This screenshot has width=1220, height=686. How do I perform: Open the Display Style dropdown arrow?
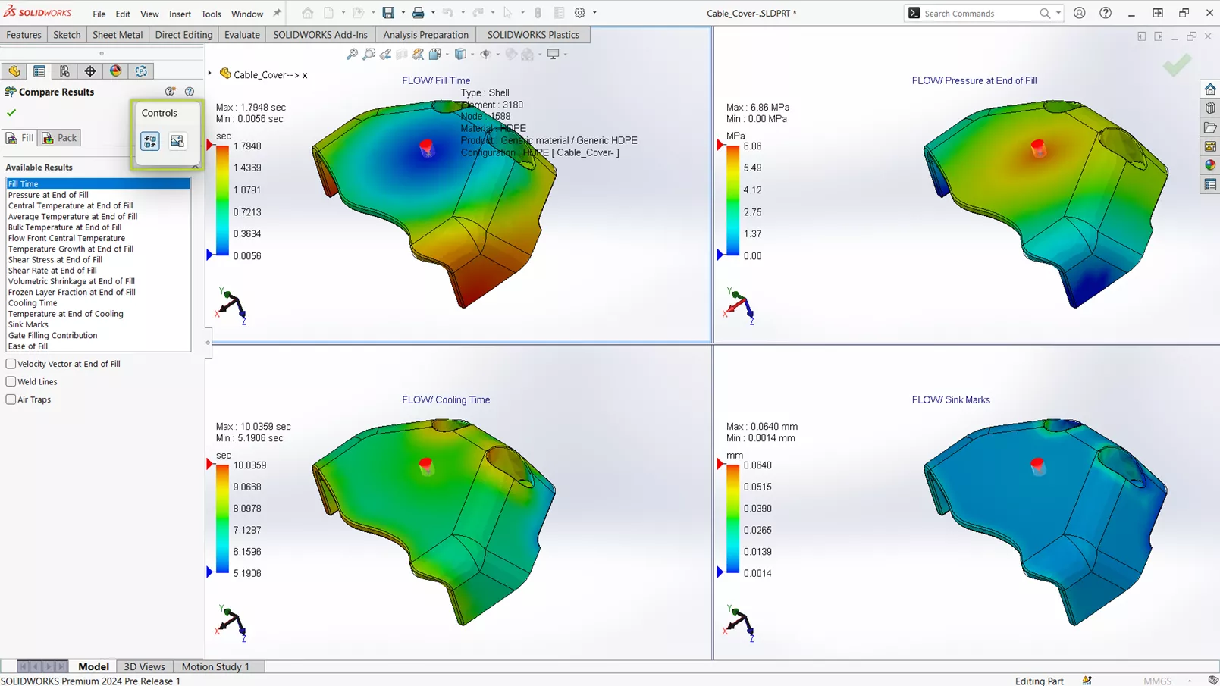pyautogui.click(x=472, y=54)
